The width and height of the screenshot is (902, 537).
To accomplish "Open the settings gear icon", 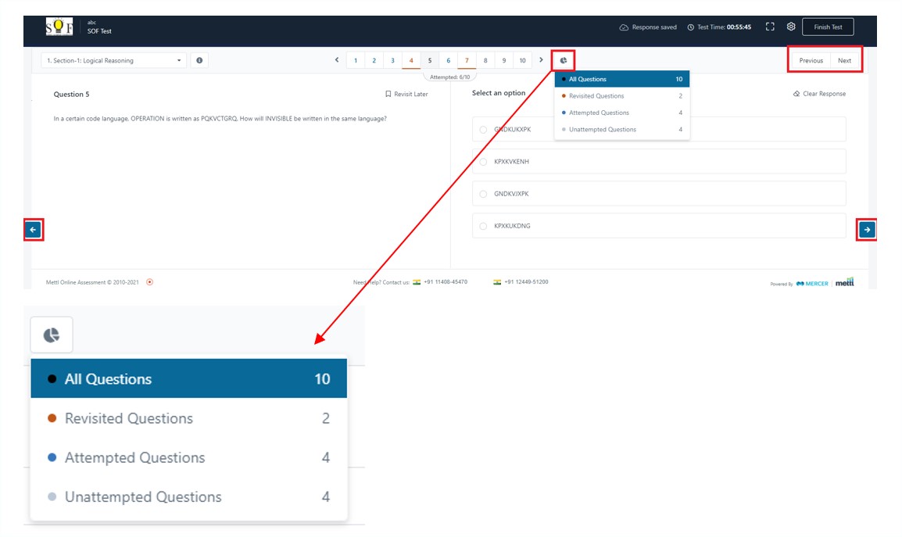I will 791,27.
